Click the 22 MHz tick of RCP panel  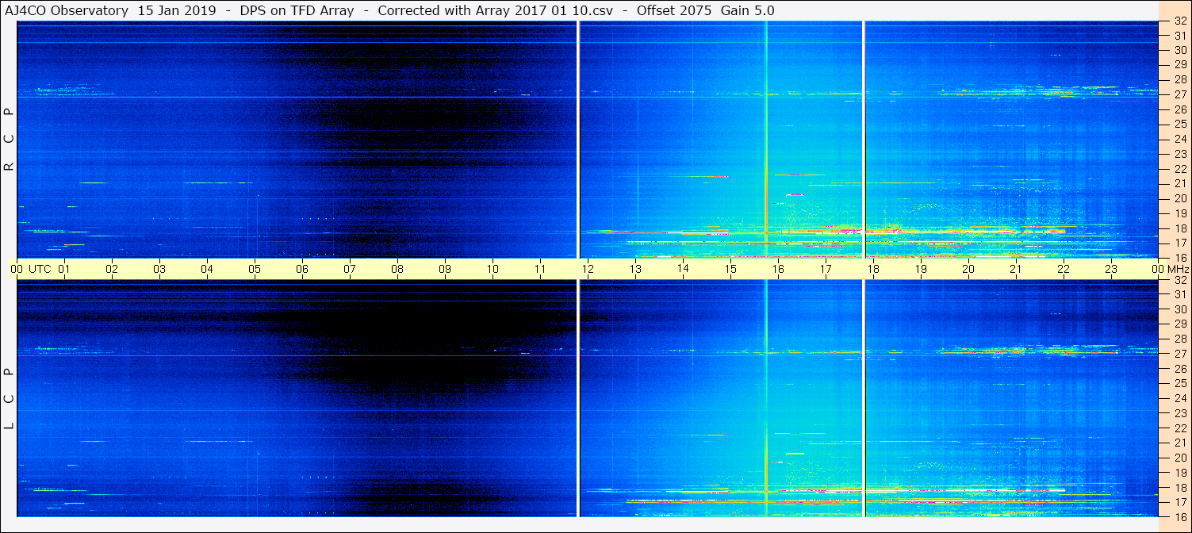click(1180, 169)
